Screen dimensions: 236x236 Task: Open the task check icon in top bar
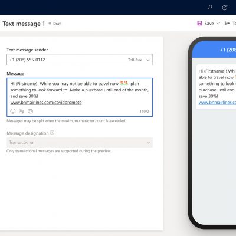pos(225,8)
